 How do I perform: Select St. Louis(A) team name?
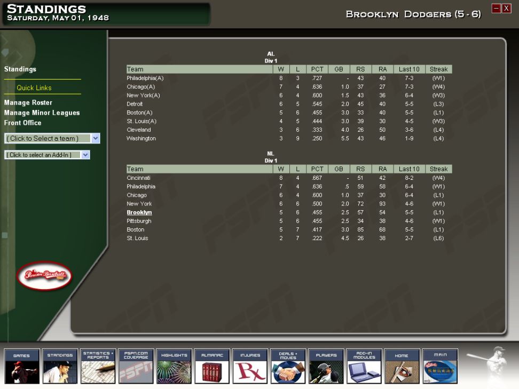tap(141, 121)
